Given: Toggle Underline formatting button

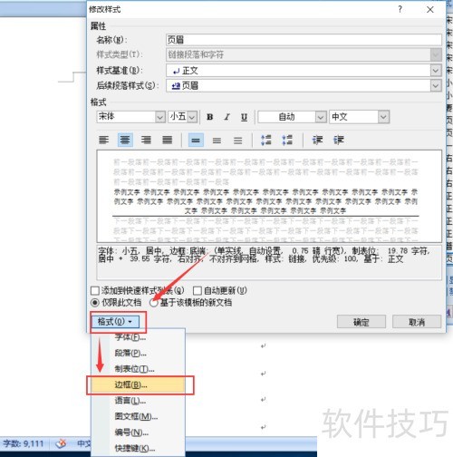Looking at the screenshot, I should (244, 117).
